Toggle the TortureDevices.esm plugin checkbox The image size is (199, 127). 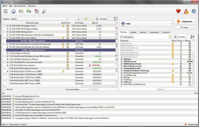(x=122, y=68)
